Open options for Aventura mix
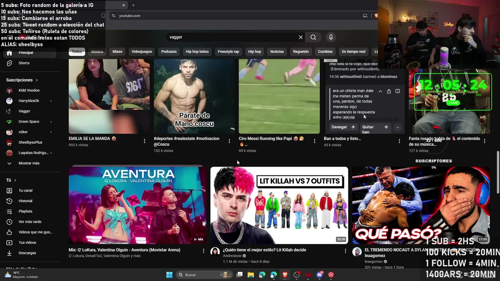The width and height of the screenshot is (500, 281). tap(204, 251)
